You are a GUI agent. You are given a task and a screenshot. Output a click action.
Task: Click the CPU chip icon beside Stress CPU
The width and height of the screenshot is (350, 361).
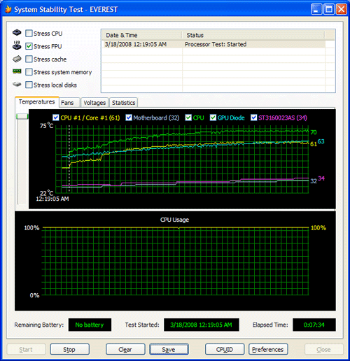pyautogui.click(x=17, y=33)
